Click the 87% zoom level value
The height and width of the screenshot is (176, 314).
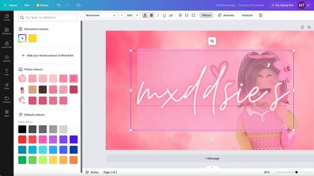click(x=267, y=172)
